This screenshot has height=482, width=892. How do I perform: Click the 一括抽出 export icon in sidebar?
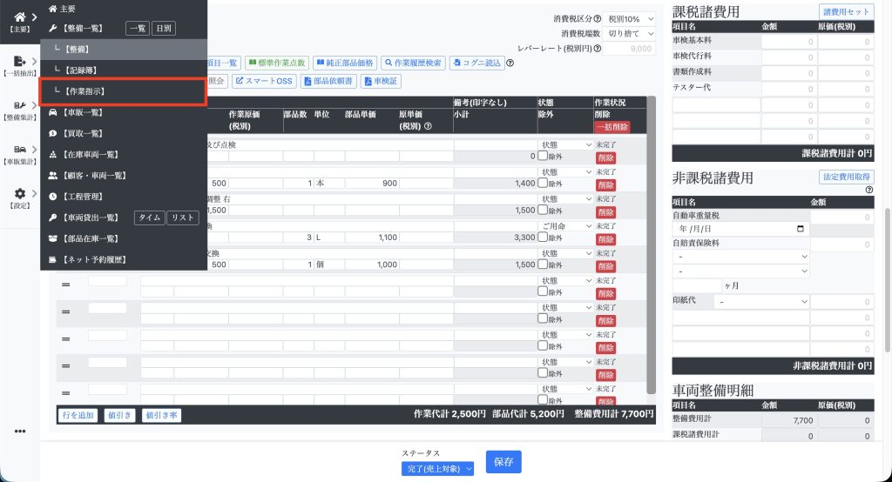coord(19,61)
